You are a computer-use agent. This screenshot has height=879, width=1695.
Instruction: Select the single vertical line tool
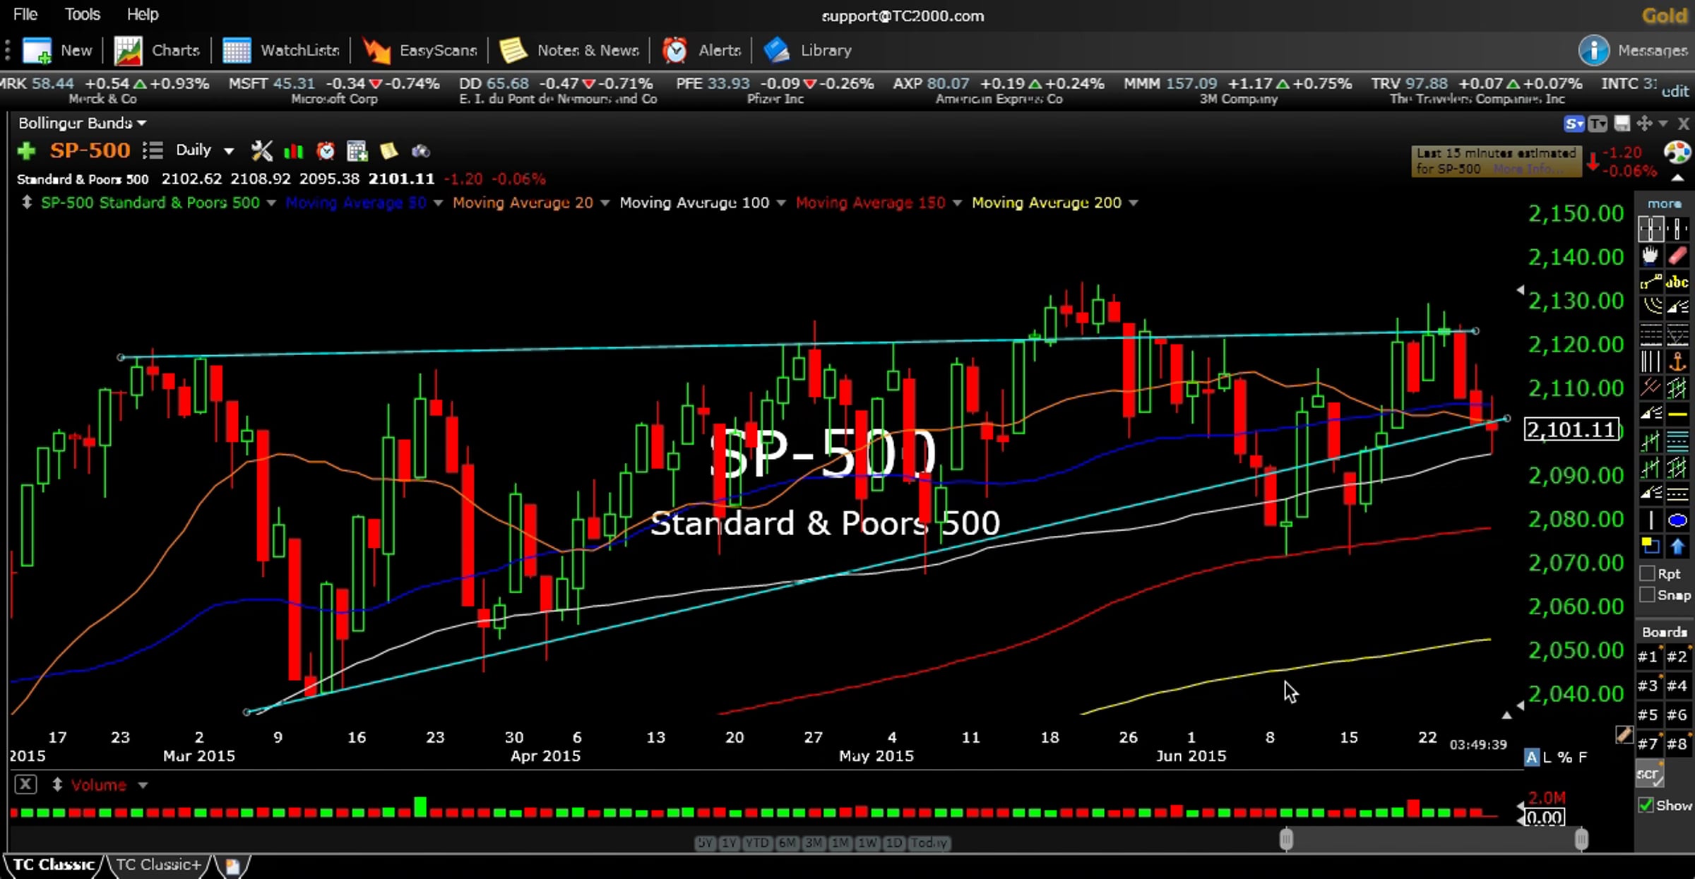pos(1651,520)
